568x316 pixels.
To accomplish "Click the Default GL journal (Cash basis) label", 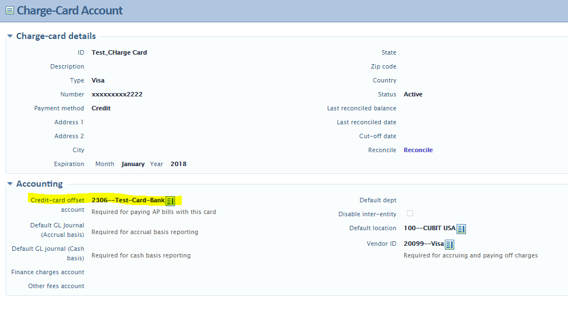I will pos(48,254).
